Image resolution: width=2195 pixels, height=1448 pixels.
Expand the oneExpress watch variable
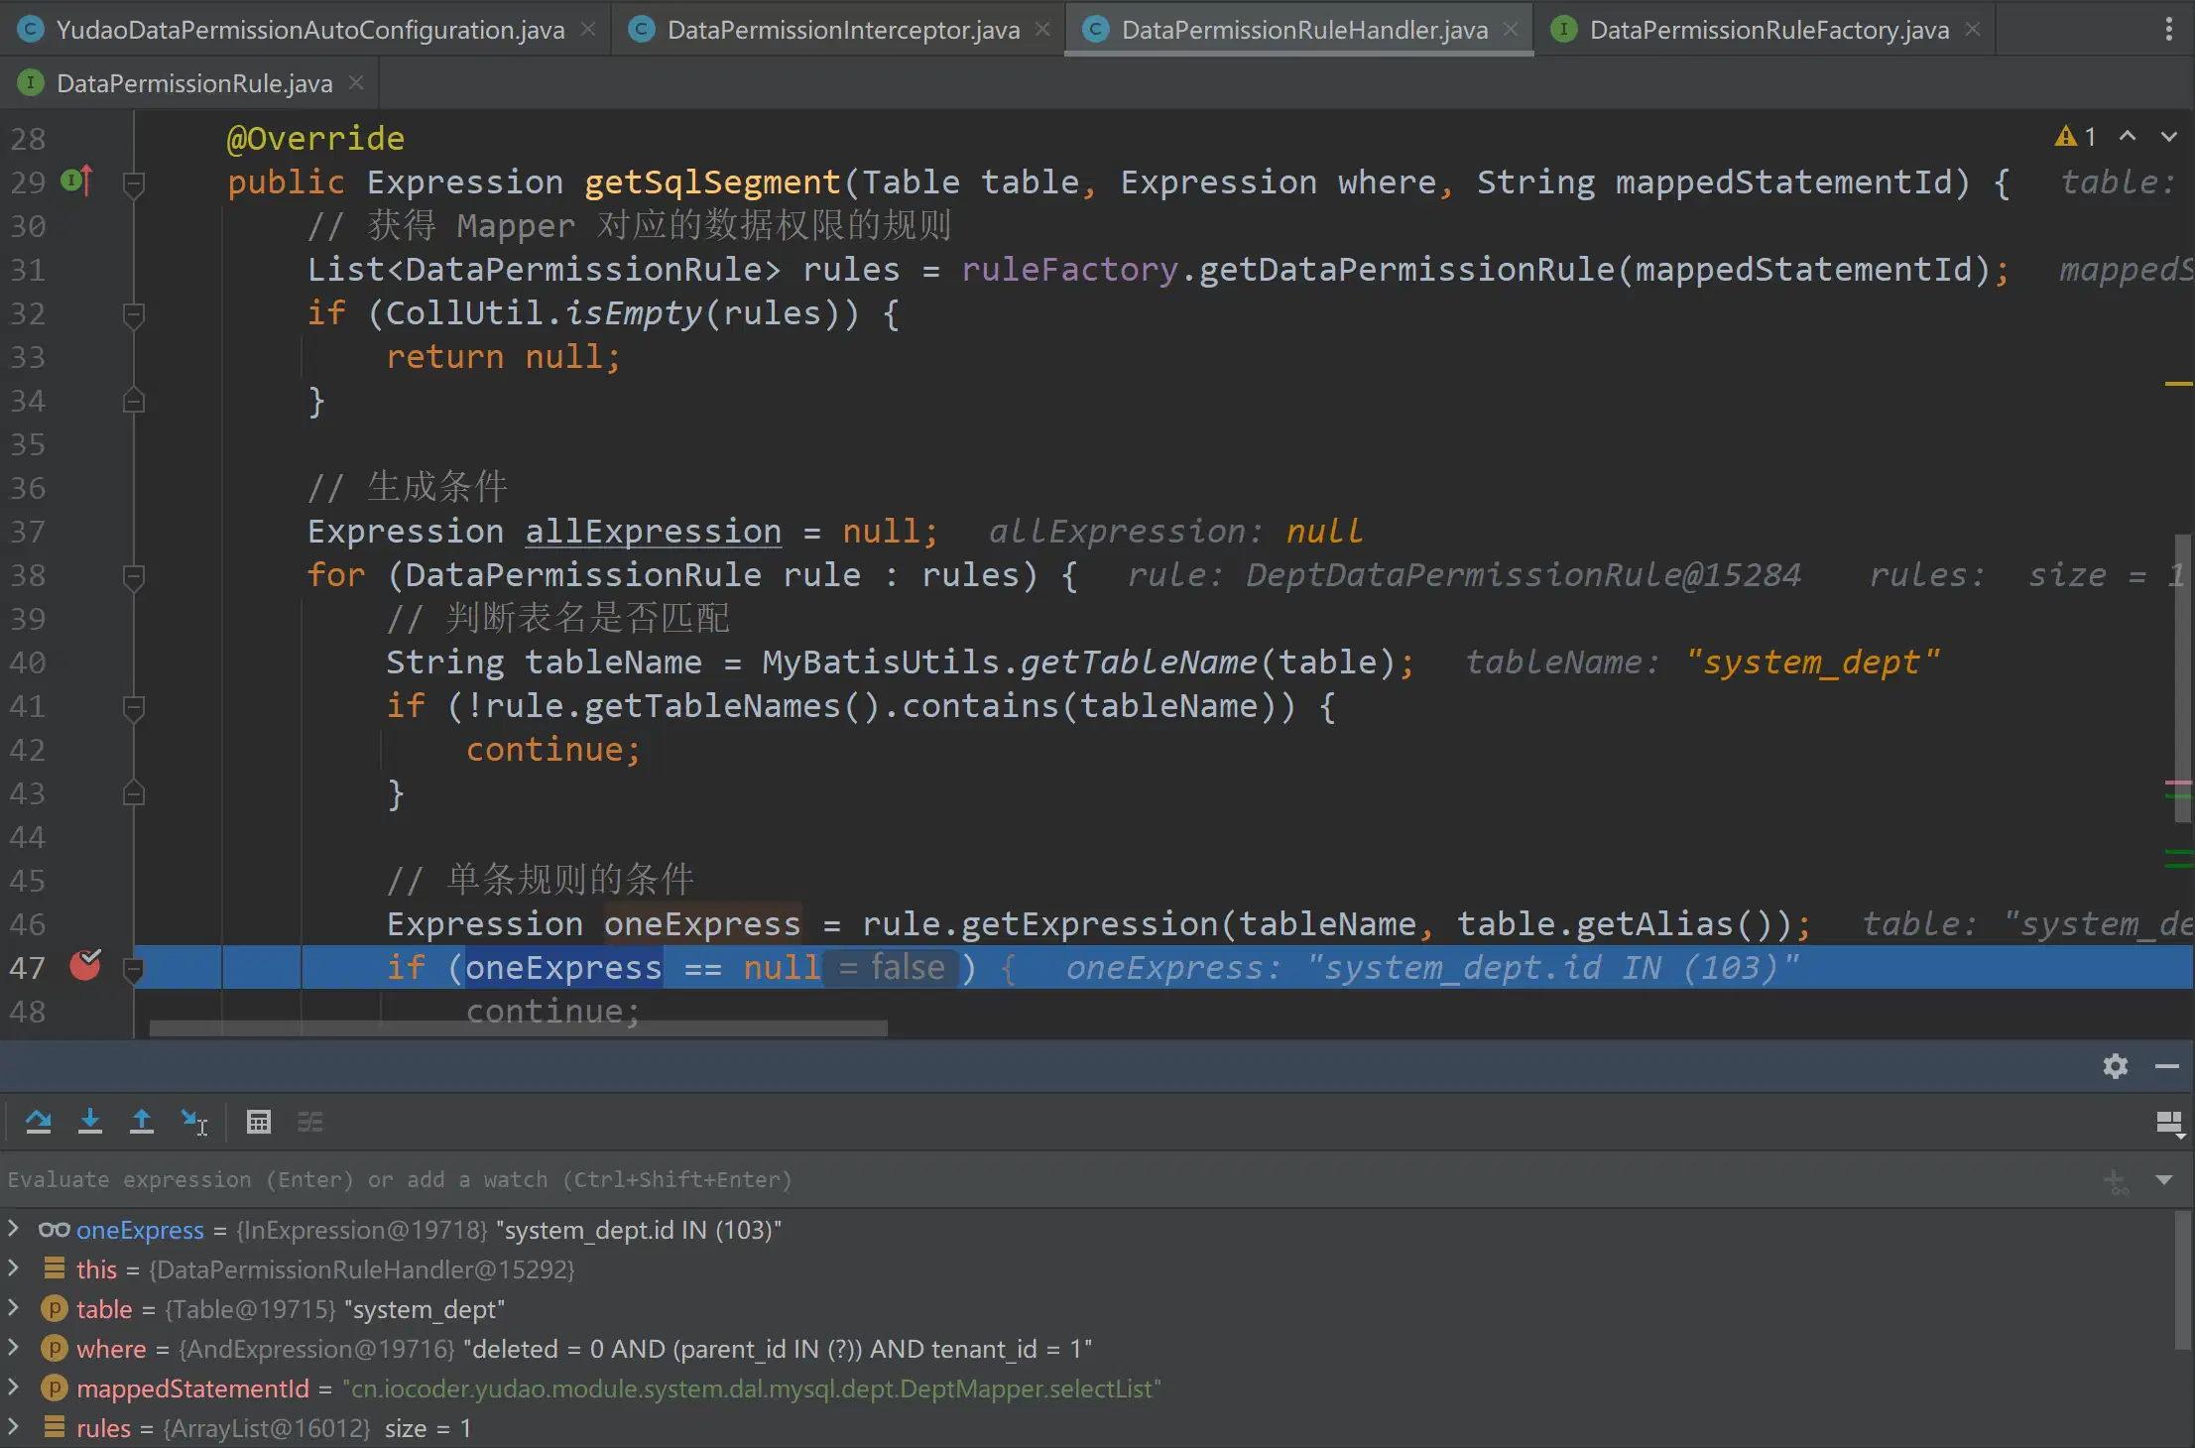13,1229
